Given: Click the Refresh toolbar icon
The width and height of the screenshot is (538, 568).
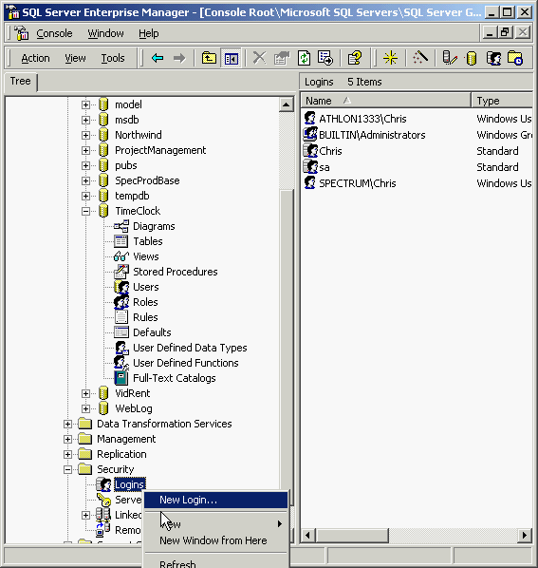Looking at the screenshot, I should tap(304, 58).
